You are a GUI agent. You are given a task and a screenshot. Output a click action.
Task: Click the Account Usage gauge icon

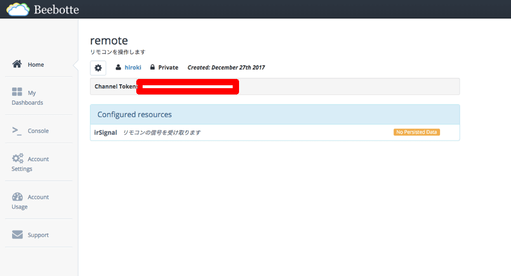point(17,196)
